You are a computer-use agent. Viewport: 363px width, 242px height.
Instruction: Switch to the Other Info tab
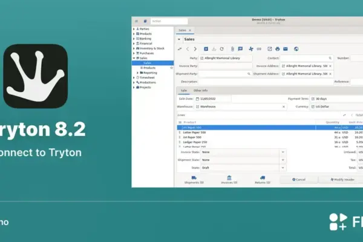pos(200,91)
